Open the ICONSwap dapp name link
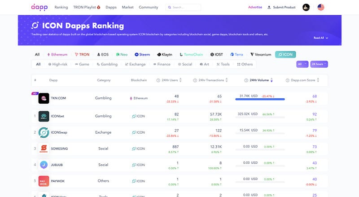359x197 pixels. point(59,132)
